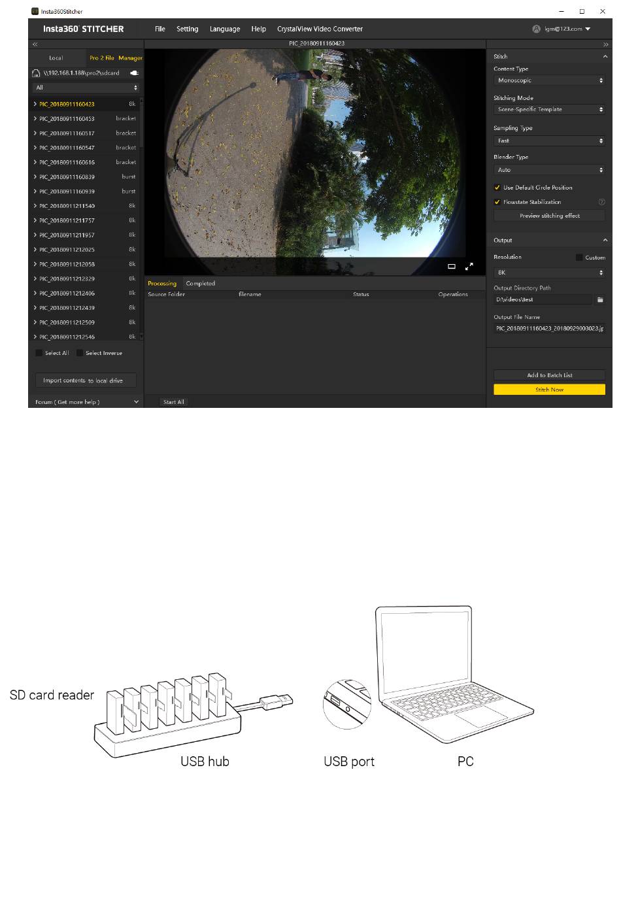Click the Output File Name field
Image resolution: width=621 pixels, height=906 pixels.
[550, 329]
